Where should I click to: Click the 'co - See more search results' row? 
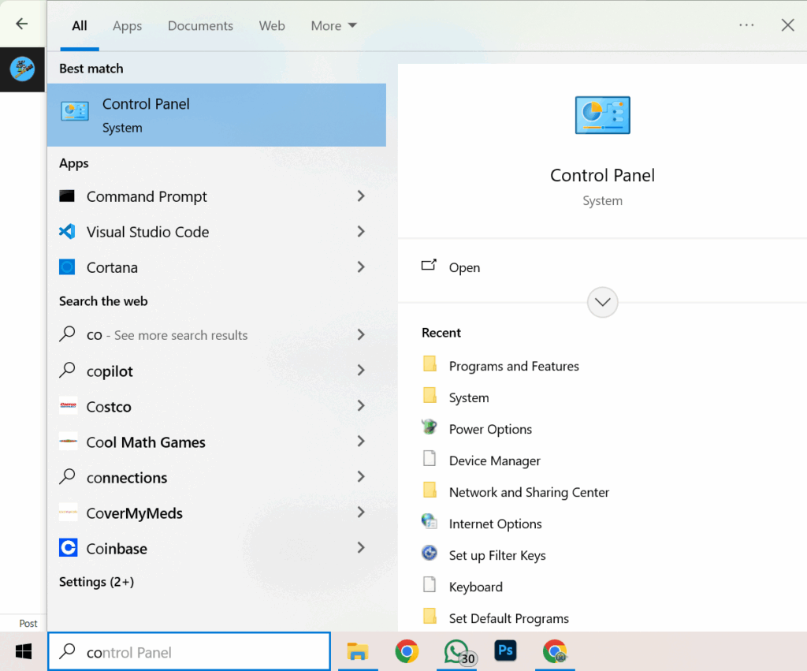pos(217,335)
